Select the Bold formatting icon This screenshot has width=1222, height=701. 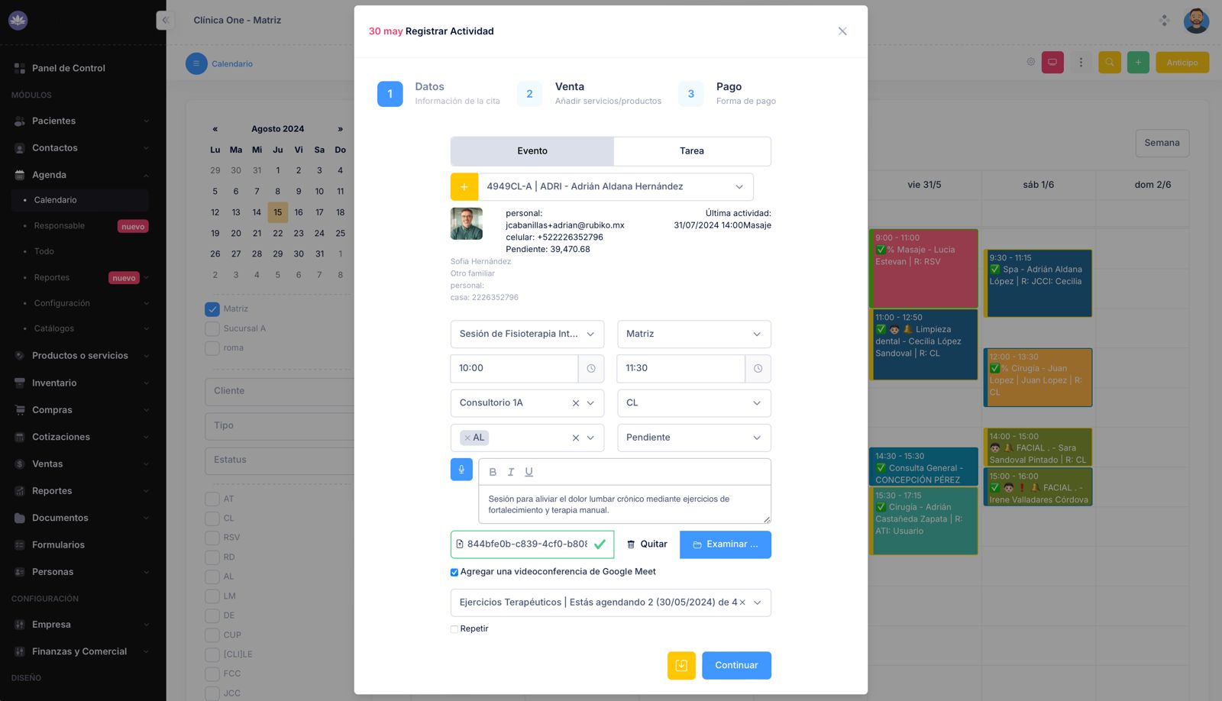tap(493, 471)
